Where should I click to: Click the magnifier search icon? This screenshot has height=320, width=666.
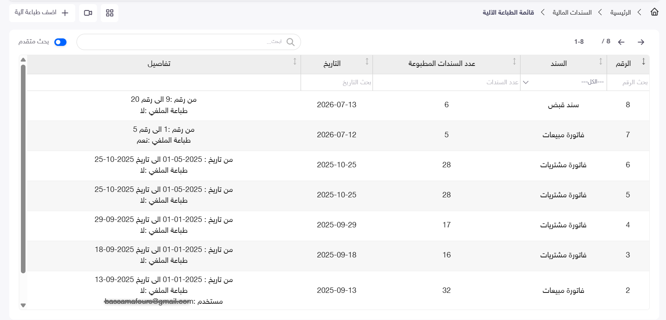coord(291,42)
